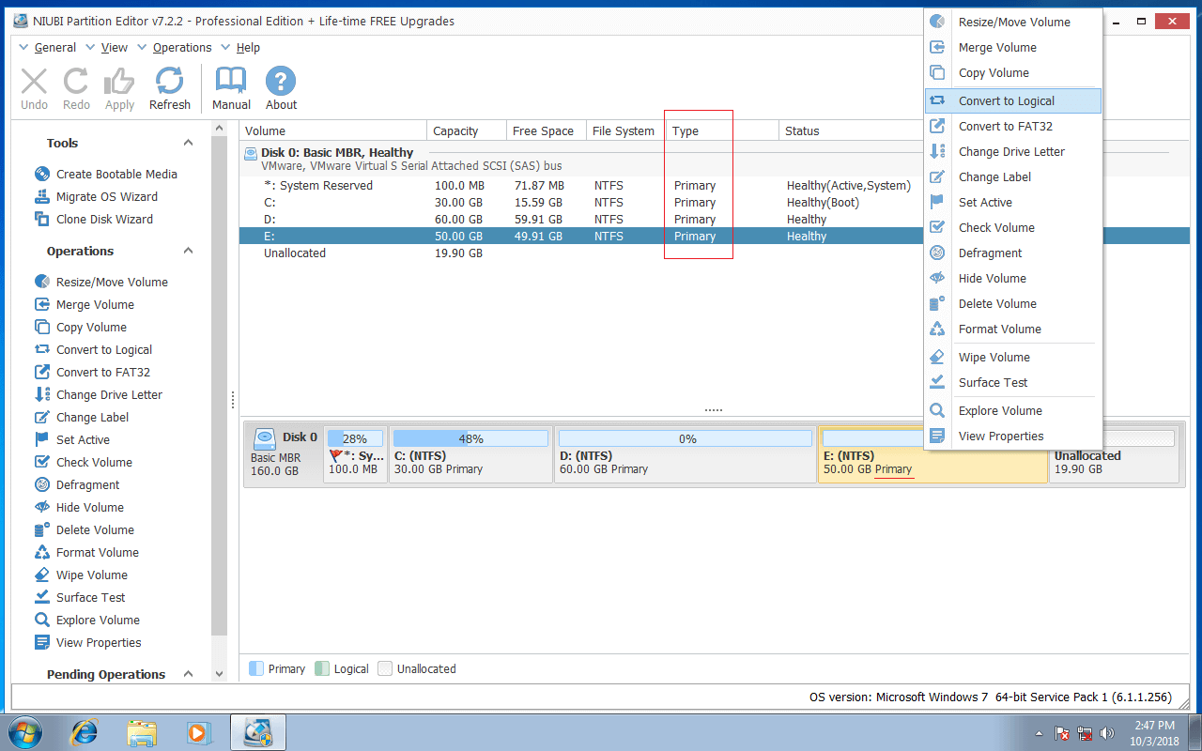The image size is (1202, 751).
Task: Open Clone Disk Wizard tool
Action: pyautogui.click(x=103, y=219)
